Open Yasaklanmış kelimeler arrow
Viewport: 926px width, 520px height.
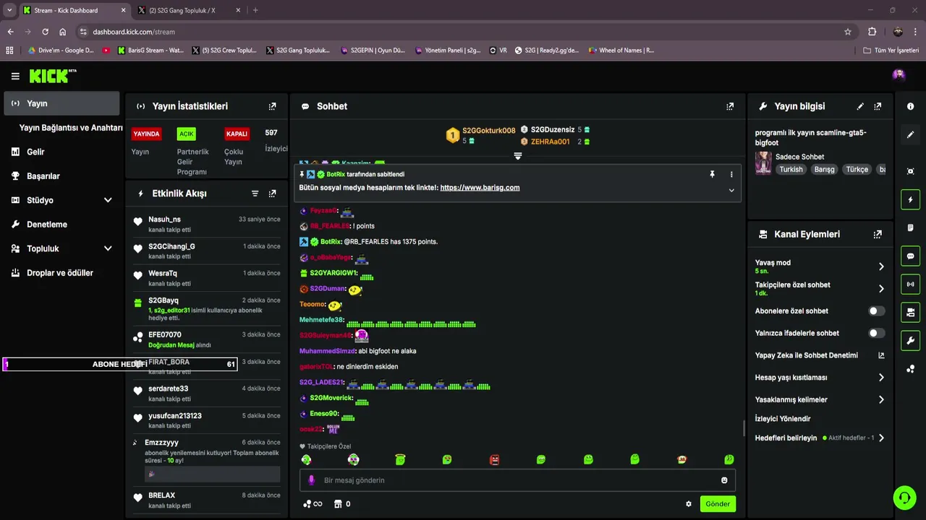point(881,399)
